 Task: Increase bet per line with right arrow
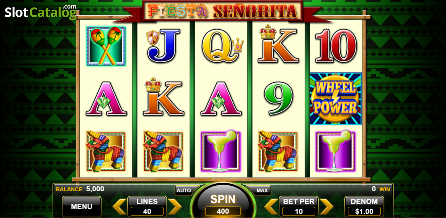(326, 207)
